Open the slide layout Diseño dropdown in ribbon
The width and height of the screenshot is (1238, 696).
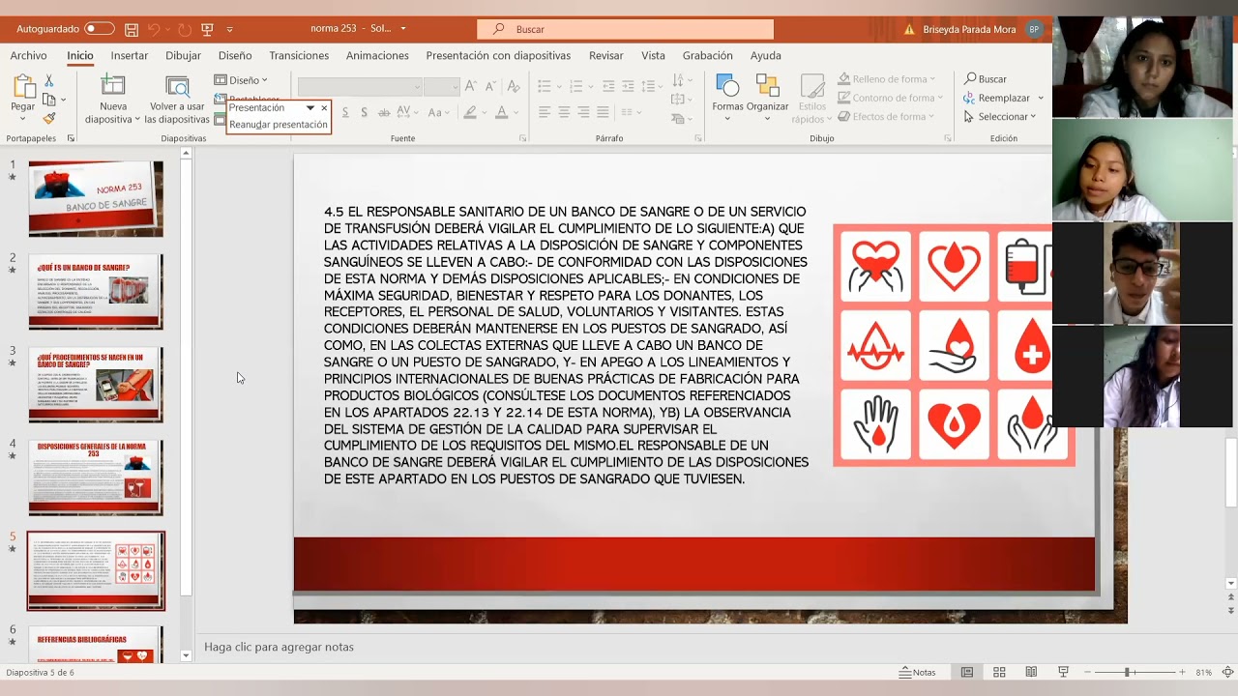click(x=241, y=80)
